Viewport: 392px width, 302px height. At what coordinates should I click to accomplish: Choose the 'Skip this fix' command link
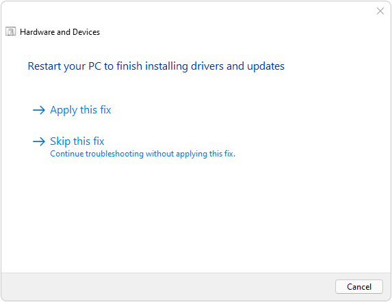click(x=134, y=148)
